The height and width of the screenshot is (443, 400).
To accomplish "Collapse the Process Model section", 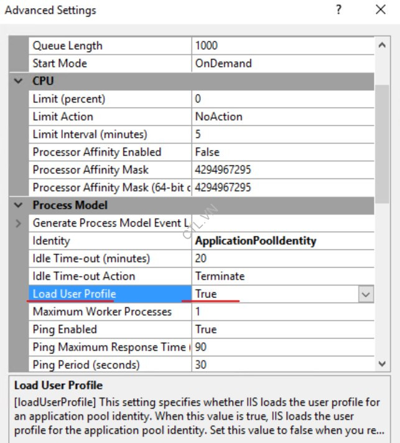I will click(19, 205).
